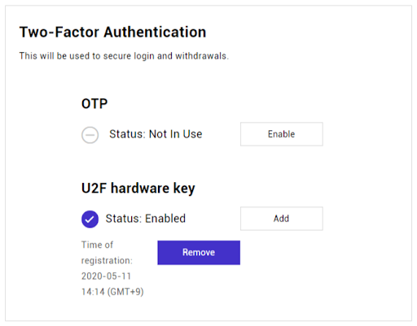Viewport: 417px width, 326px height.
Task: Select the Two-Factor Authentication page heading
Action: point(112,32)
